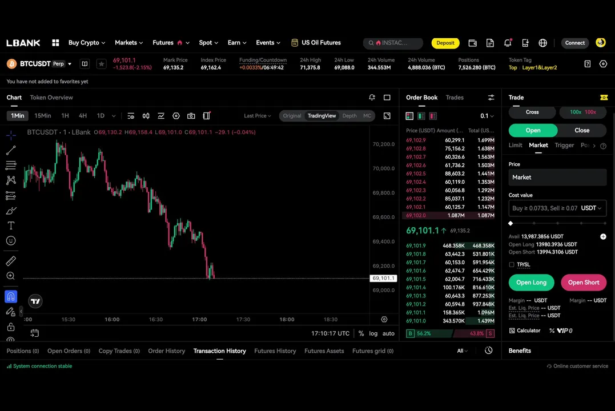Select the Trigger order tab

tap(564, 145)
